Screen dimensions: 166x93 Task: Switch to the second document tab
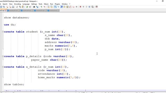tap(13, 11)
